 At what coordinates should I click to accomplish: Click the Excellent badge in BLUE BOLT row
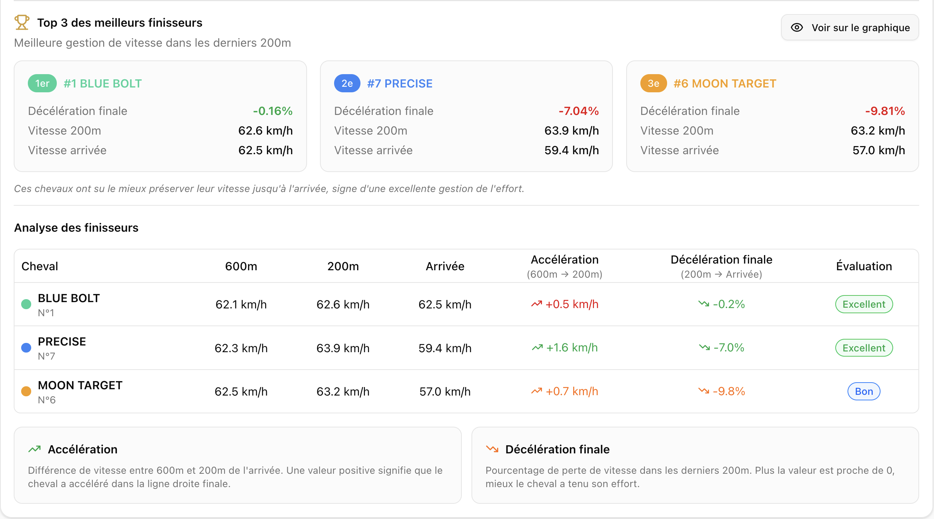[864, 304]
